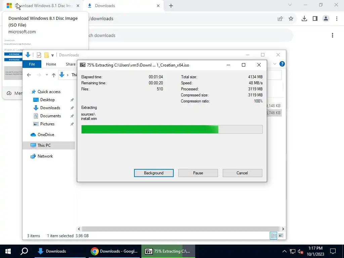The height and width of the screenshot is (258, 344).
Task: Click the search downloads field
Action: point(190,35)
